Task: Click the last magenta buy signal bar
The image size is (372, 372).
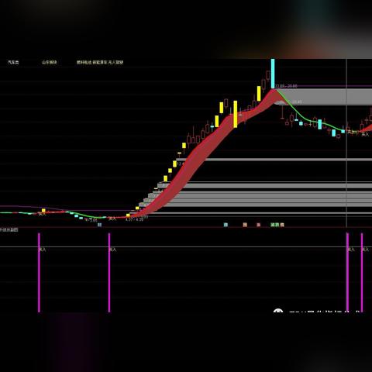Action: point(362,273)
